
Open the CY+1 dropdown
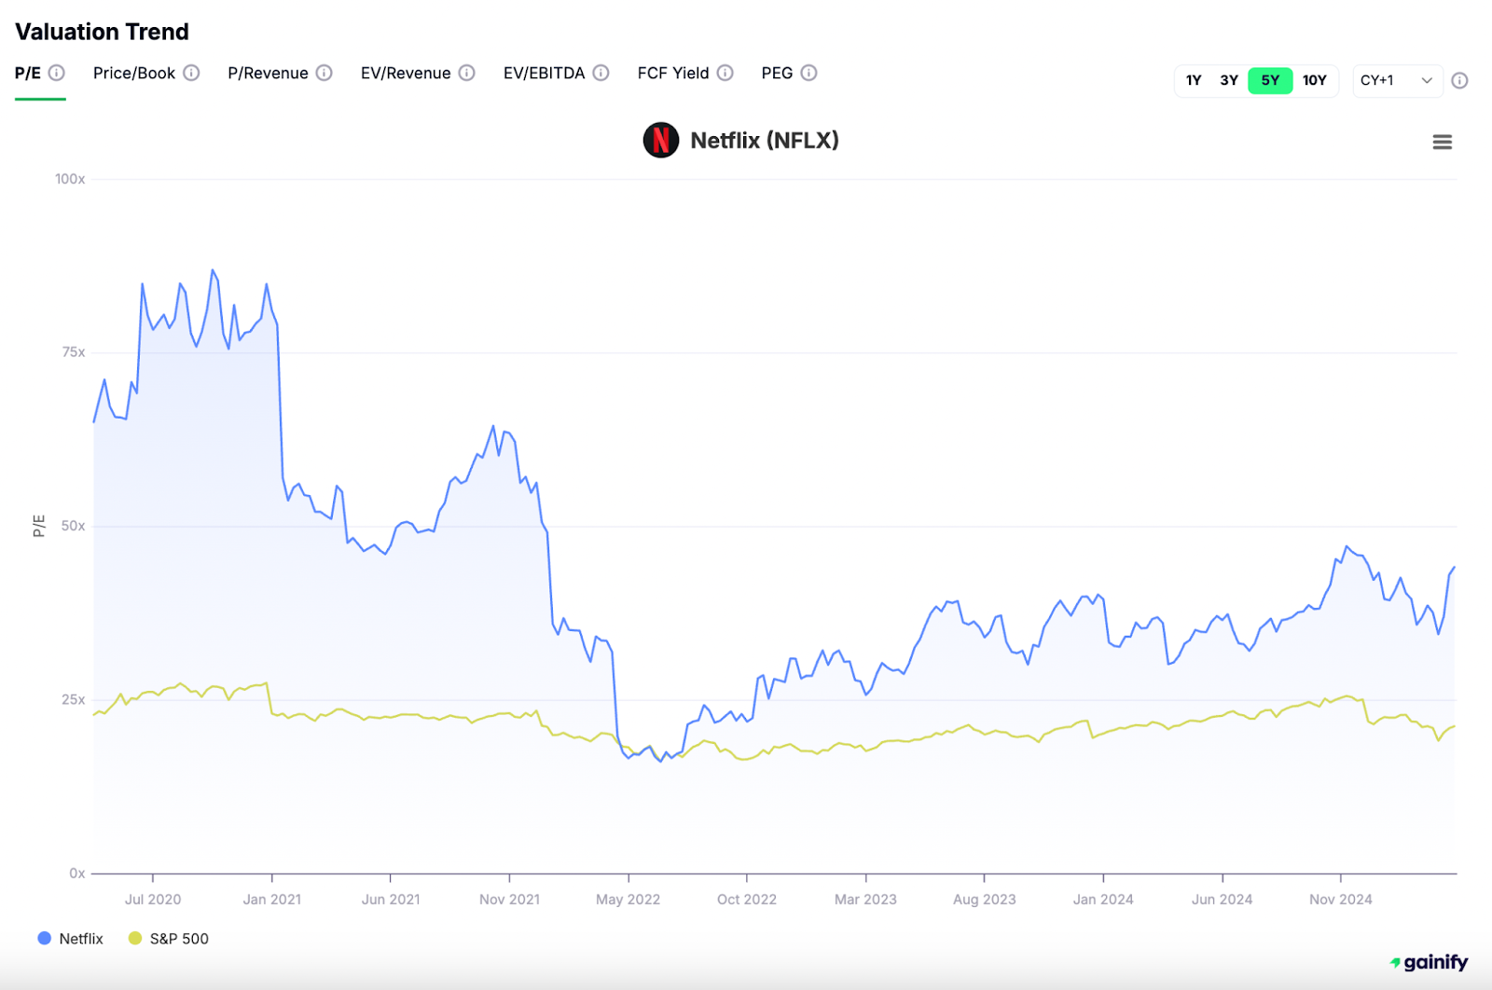point(1397,80)
